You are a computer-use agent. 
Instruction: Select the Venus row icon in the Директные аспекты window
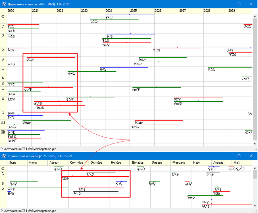[x=3, y=50]
